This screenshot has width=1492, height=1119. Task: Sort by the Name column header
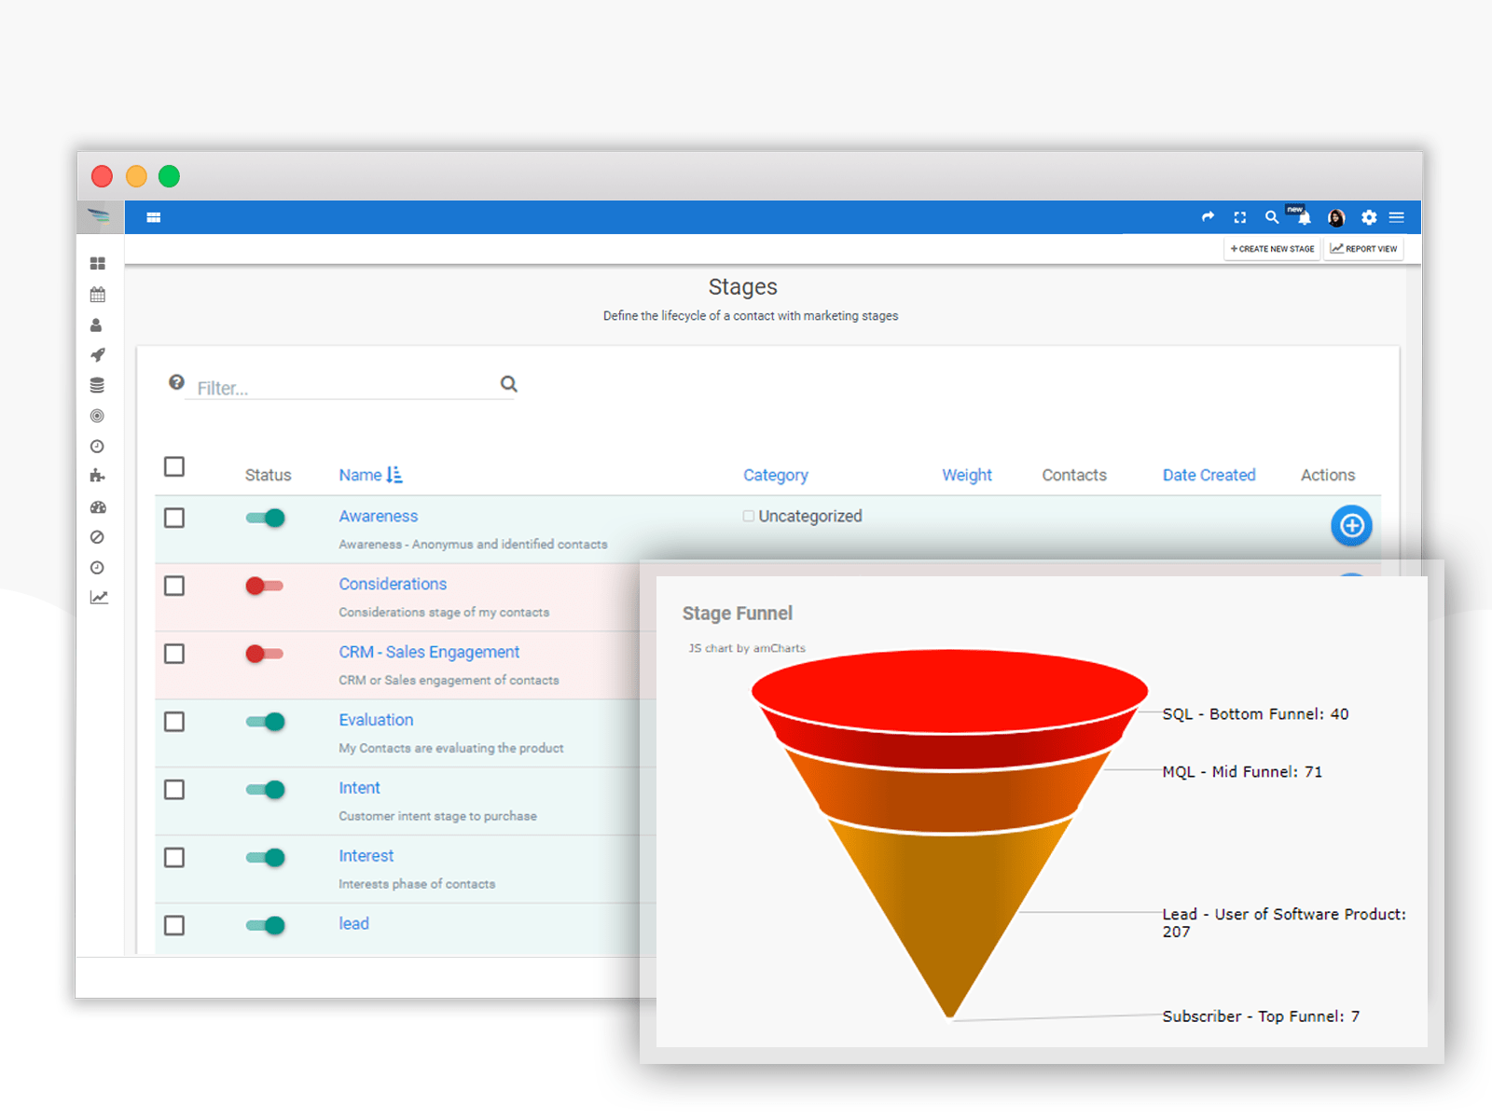coord(370,475)
